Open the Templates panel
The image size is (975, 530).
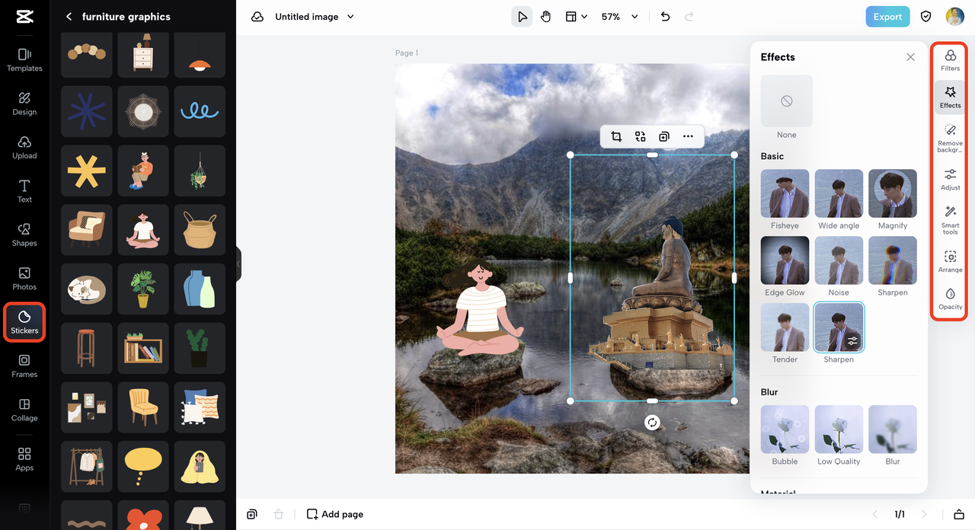[x=24, y=60]
